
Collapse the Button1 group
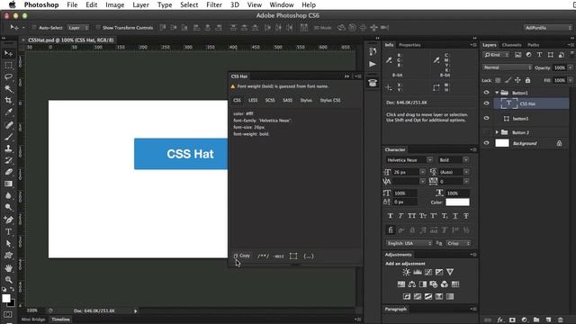pos(497,93)
